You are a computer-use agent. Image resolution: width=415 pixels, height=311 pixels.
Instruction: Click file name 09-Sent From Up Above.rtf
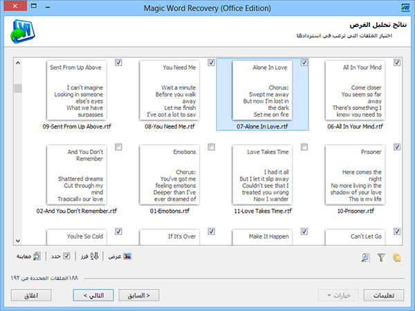(77, 126)
